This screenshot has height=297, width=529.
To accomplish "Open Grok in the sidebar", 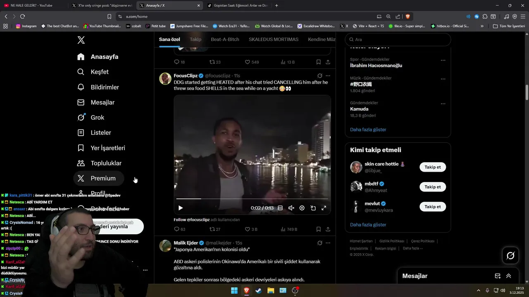I will point(91,118).
